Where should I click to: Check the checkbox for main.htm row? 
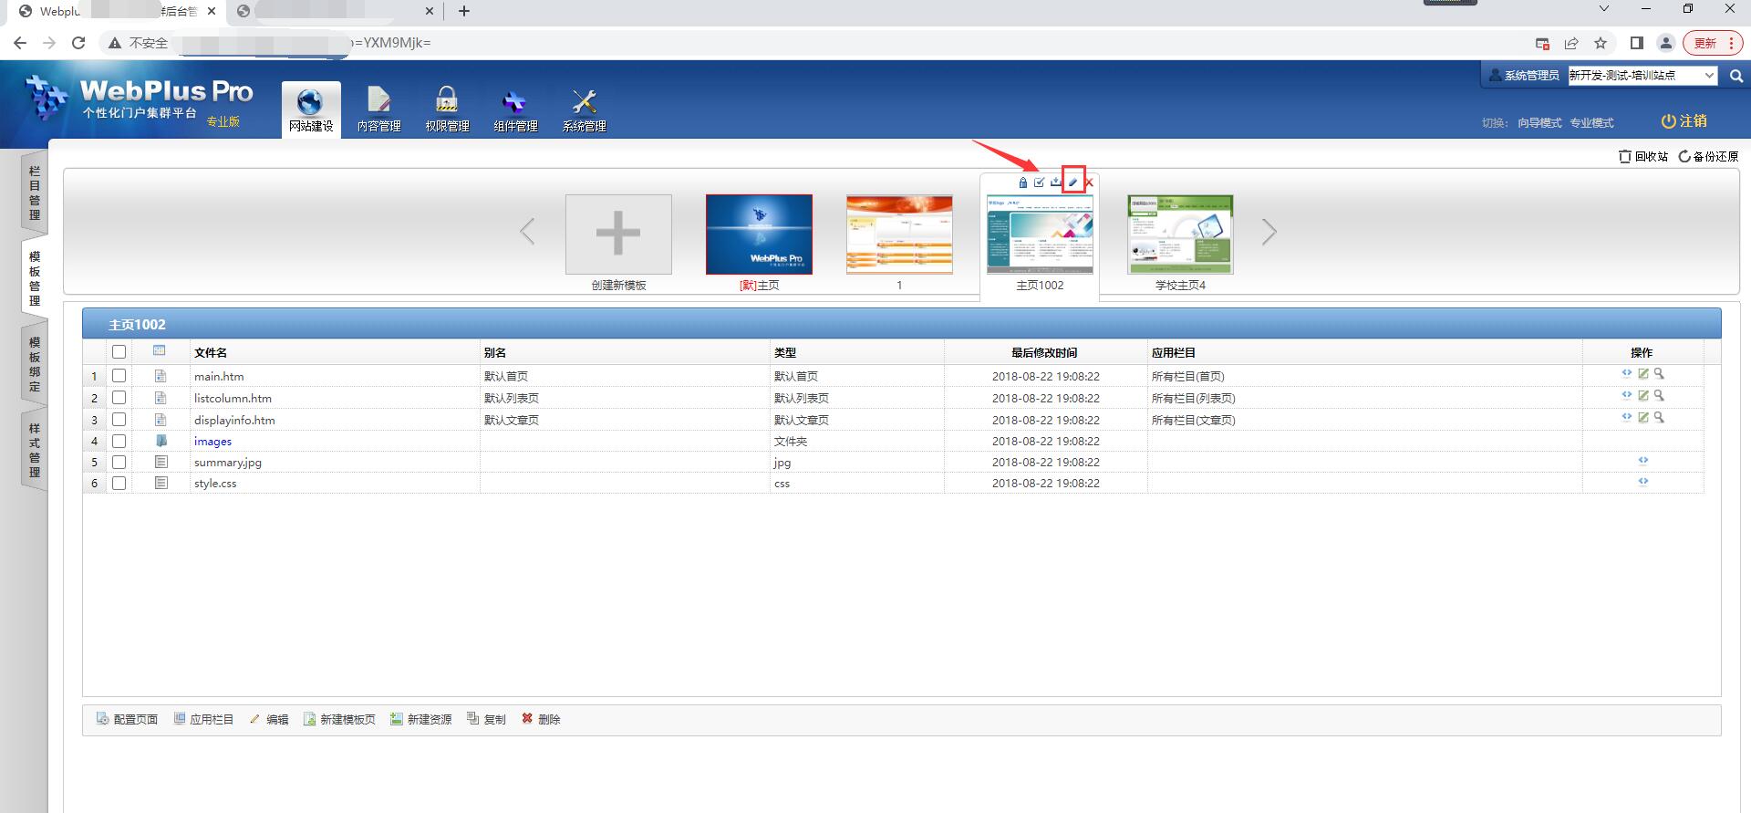(119, 376)
